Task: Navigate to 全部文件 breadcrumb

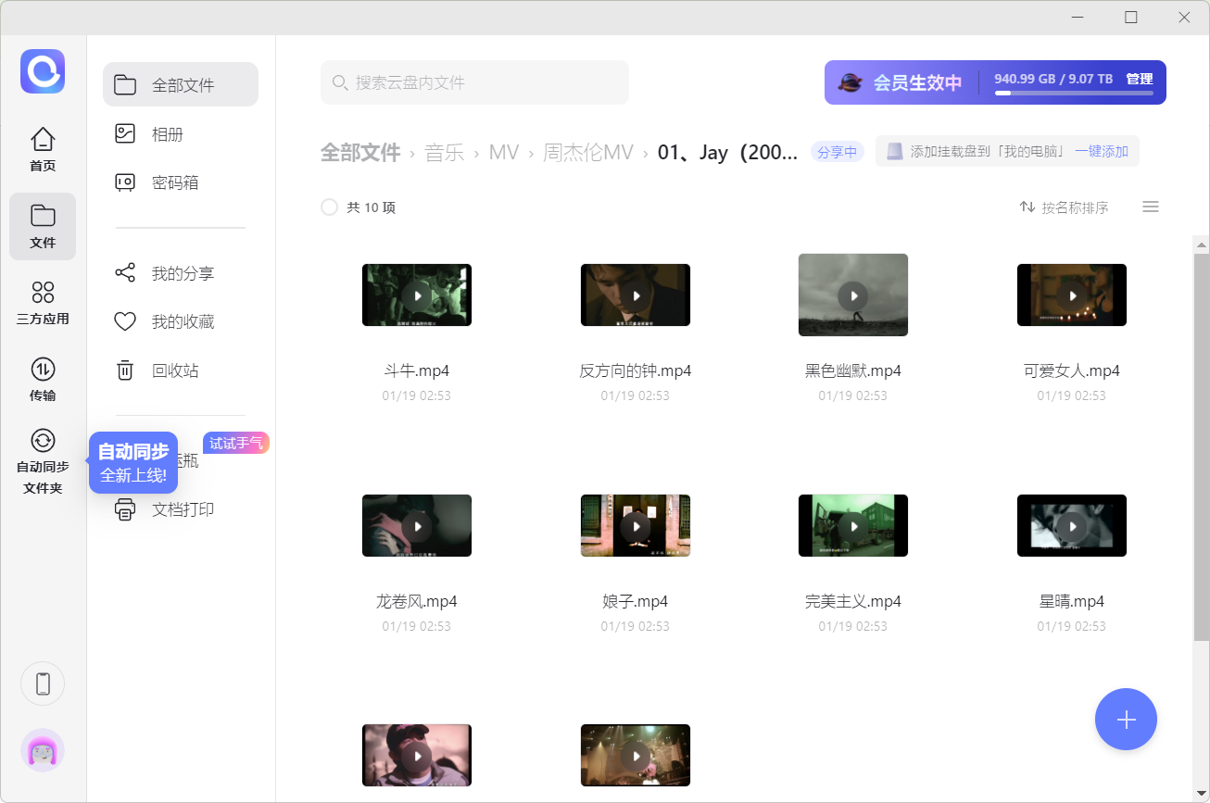Action: (x=360, y=152)
